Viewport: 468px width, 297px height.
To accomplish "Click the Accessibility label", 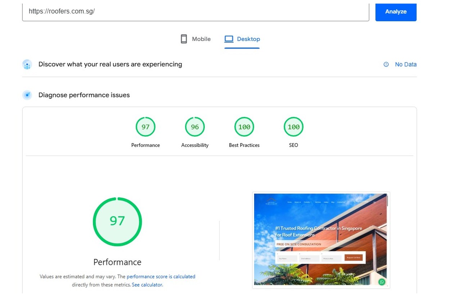I will (x=195, y=145).
